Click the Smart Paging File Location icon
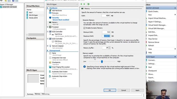Image resolution: width=177 pixels, height=99 pixels. [x=50, y=67]
